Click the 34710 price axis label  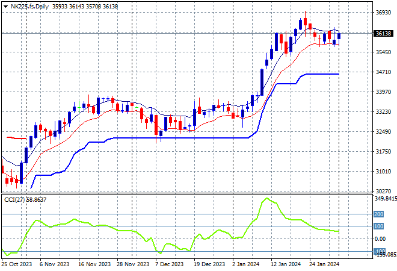(x=383, y=72)
